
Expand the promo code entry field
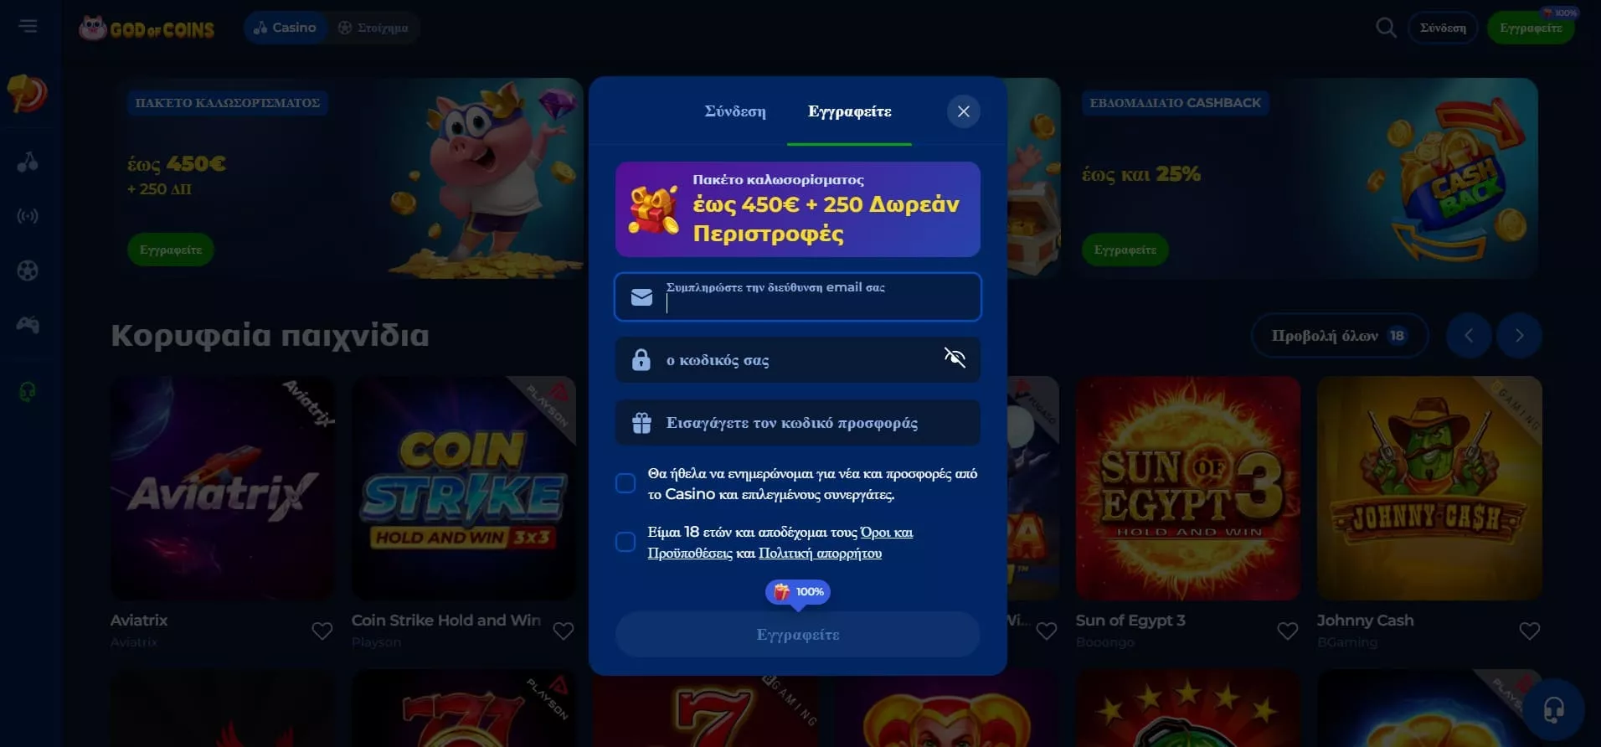798,423
